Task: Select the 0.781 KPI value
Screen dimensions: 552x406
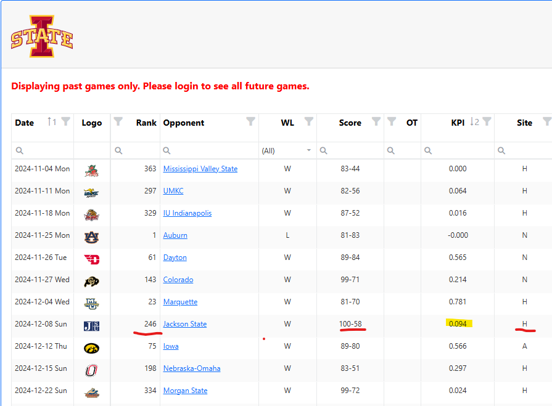Action: click(458, 302)
